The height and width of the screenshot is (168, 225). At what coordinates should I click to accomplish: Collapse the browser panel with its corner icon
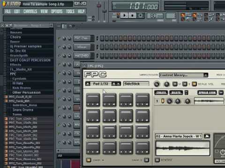coord(51,26)
